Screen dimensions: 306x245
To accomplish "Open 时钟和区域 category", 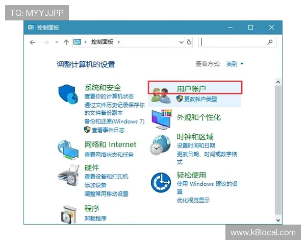I will 195,137.
